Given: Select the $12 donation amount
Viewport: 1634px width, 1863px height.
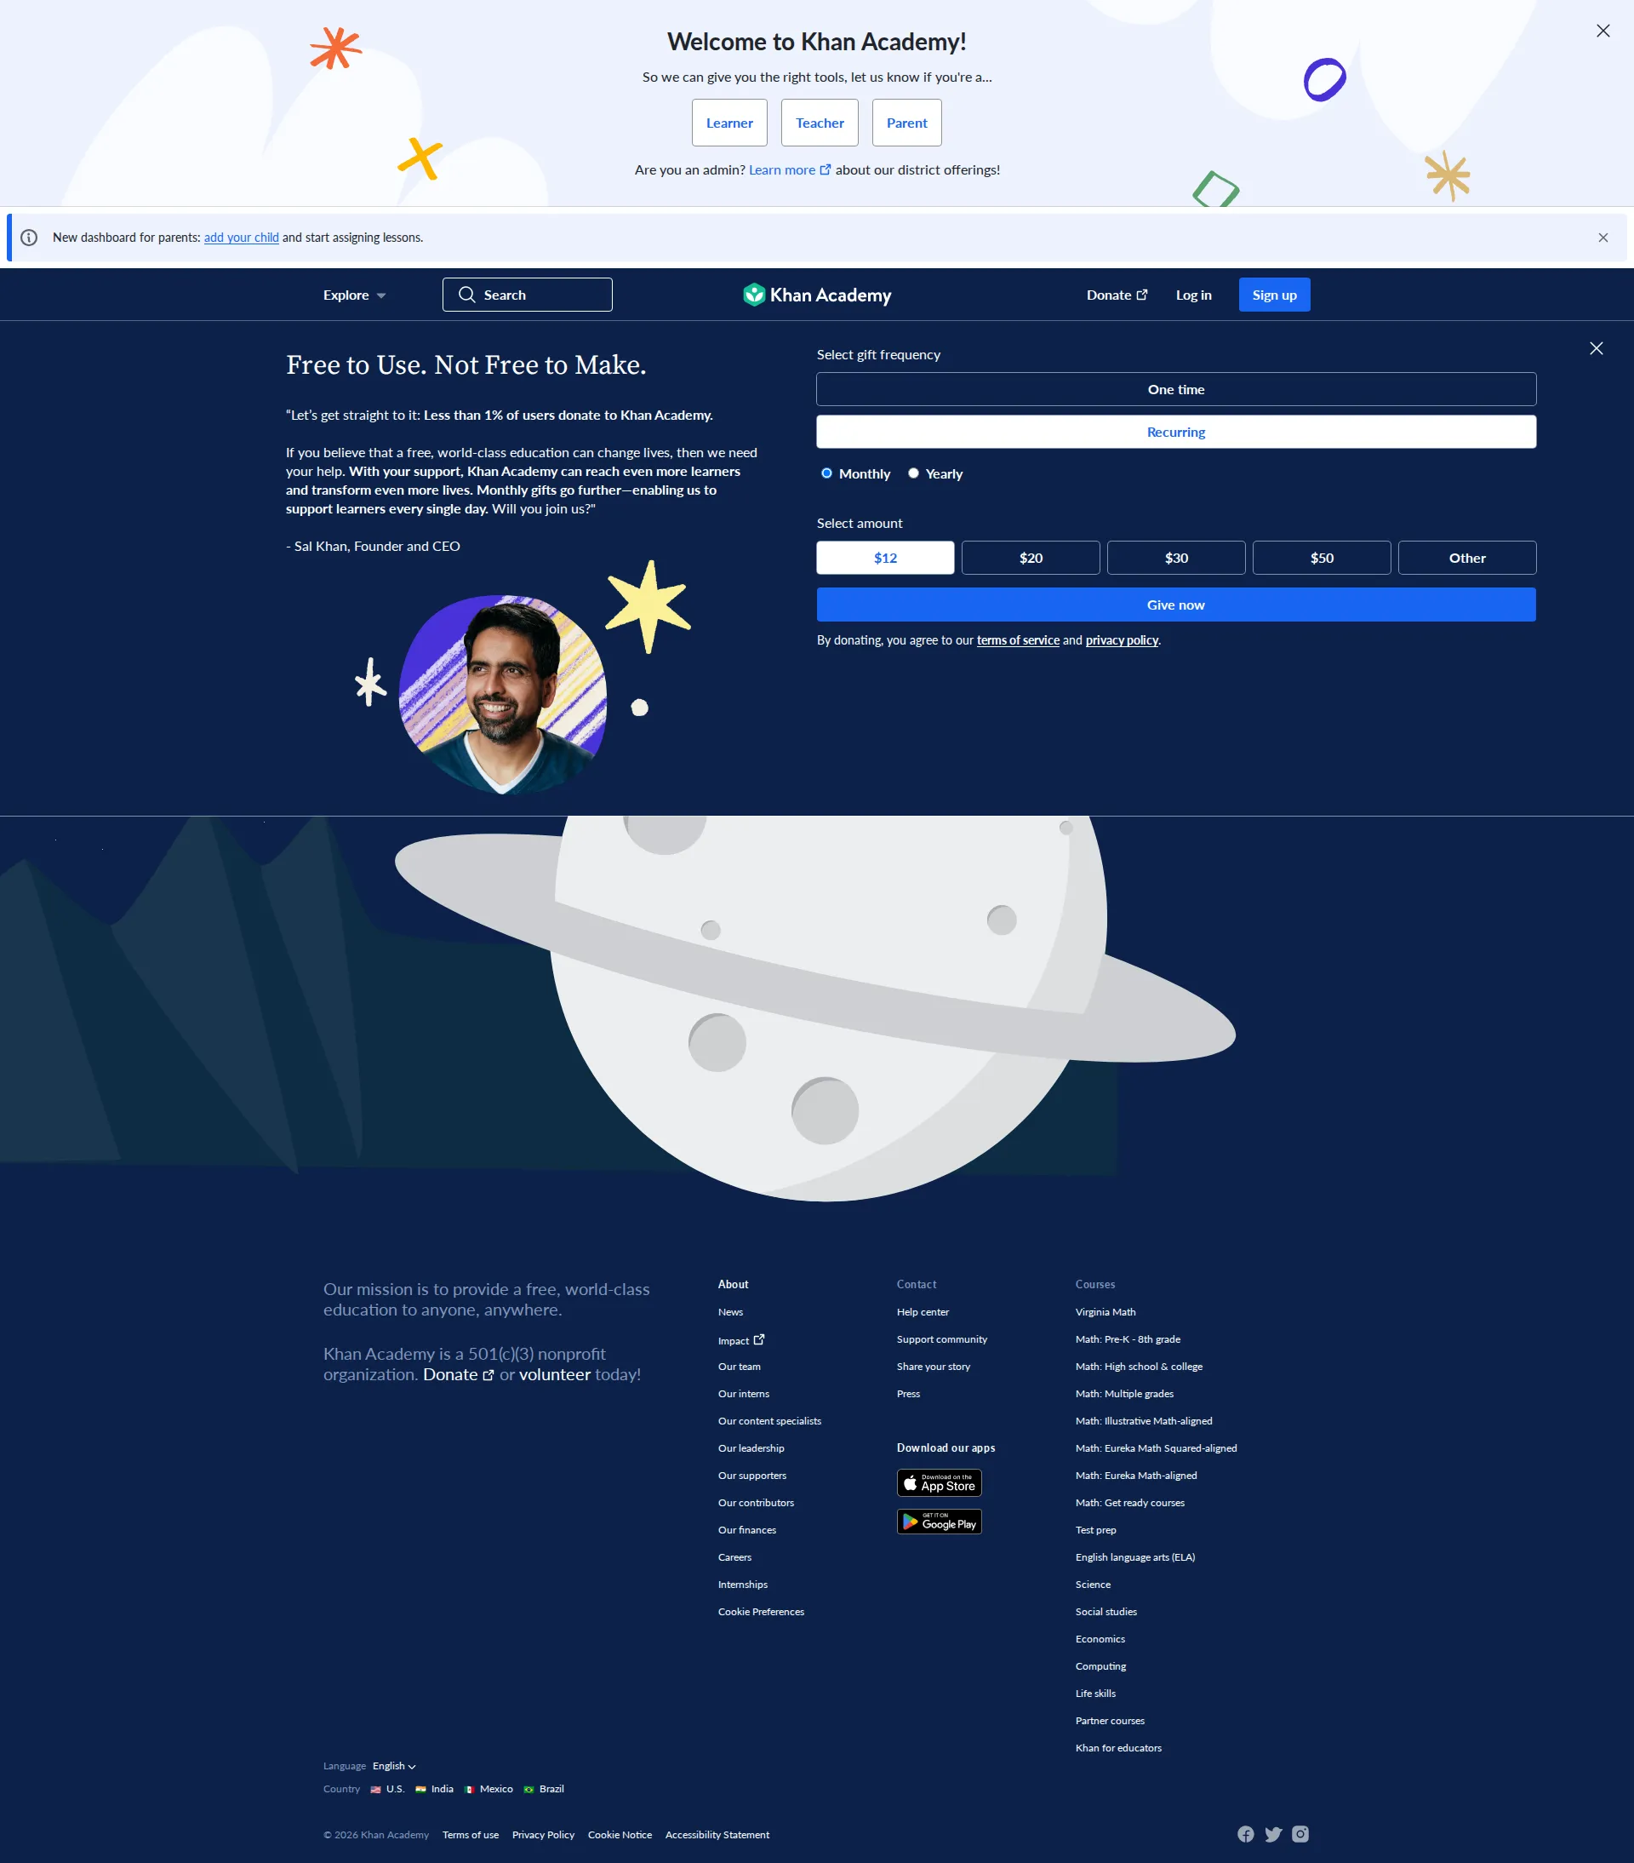Looking at the screenshot, I should tap(885, 558).
